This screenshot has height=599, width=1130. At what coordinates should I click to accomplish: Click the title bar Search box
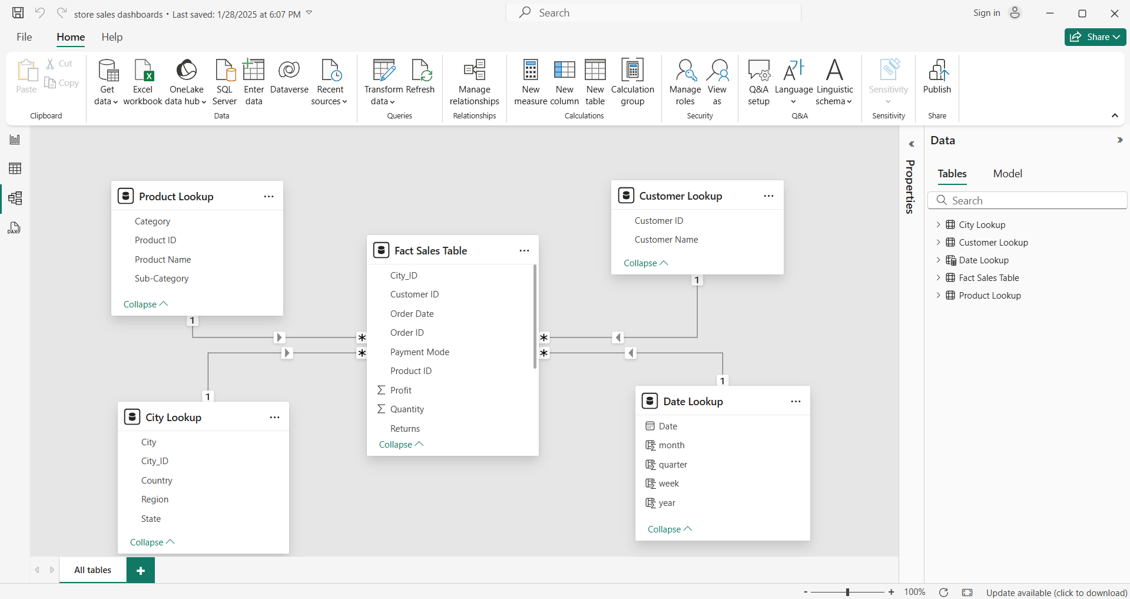(654, 13)
